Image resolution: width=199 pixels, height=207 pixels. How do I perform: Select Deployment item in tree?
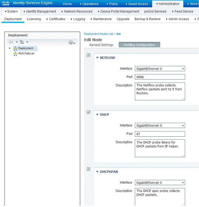click(26, 48)
